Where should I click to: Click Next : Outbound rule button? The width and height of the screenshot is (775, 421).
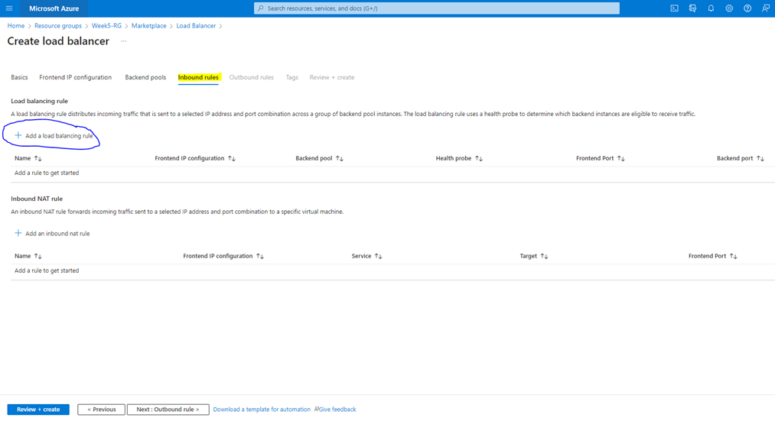[168, 409]
